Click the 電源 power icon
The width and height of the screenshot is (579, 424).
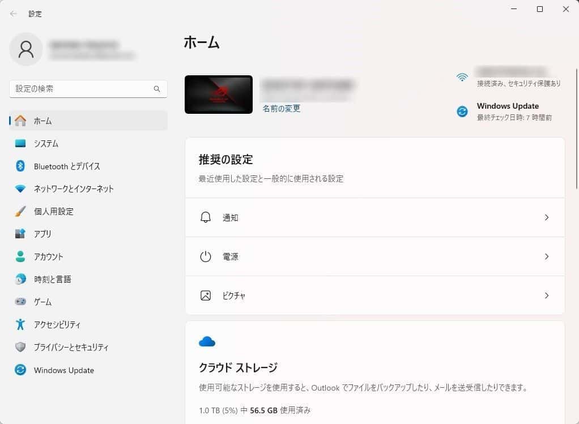tap(206, 256)
